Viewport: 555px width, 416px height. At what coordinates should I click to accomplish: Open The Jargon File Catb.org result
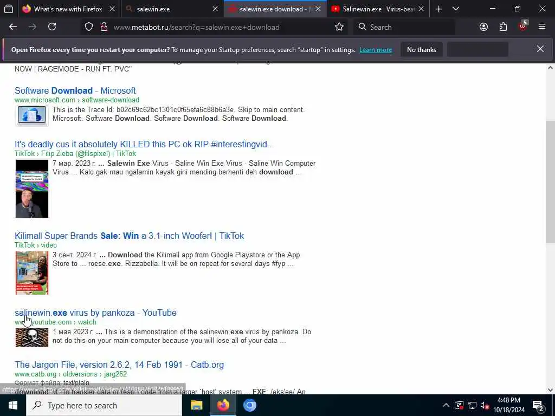click(119, 365)
